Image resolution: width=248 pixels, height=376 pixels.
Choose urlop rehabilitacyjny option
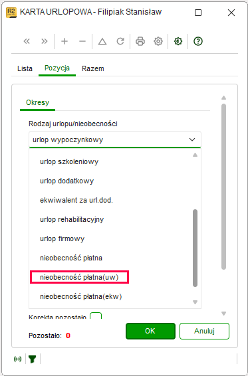tap(72, 219)
